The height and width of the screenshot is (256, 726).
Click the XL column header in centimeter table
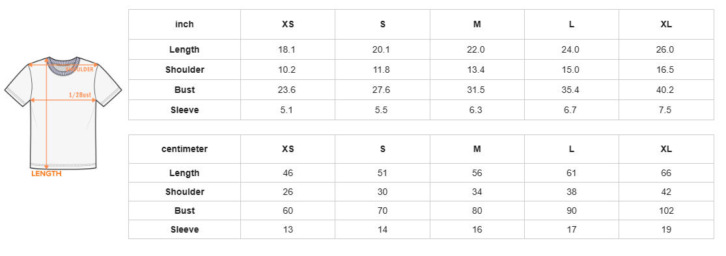click(666, 149)
